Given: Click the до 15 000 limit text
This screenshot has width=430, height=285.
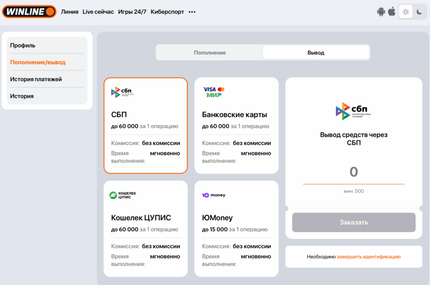Looking at the screenshot, I should (x=215, y=229).
